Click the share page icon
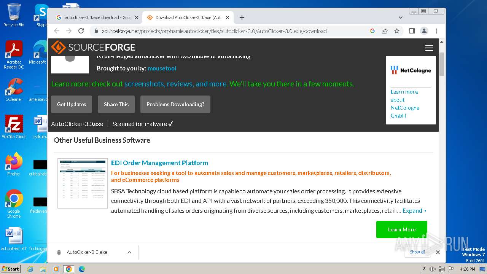The height and width of the screenshot is (274, 487). click(x=385, y=31)
